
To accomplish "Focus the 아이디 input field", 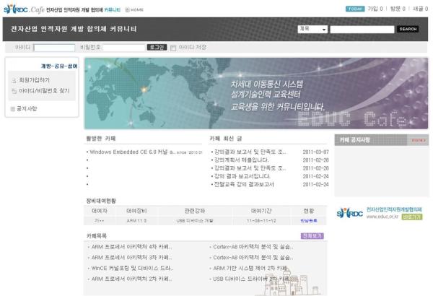I will (x=54, y=48).
